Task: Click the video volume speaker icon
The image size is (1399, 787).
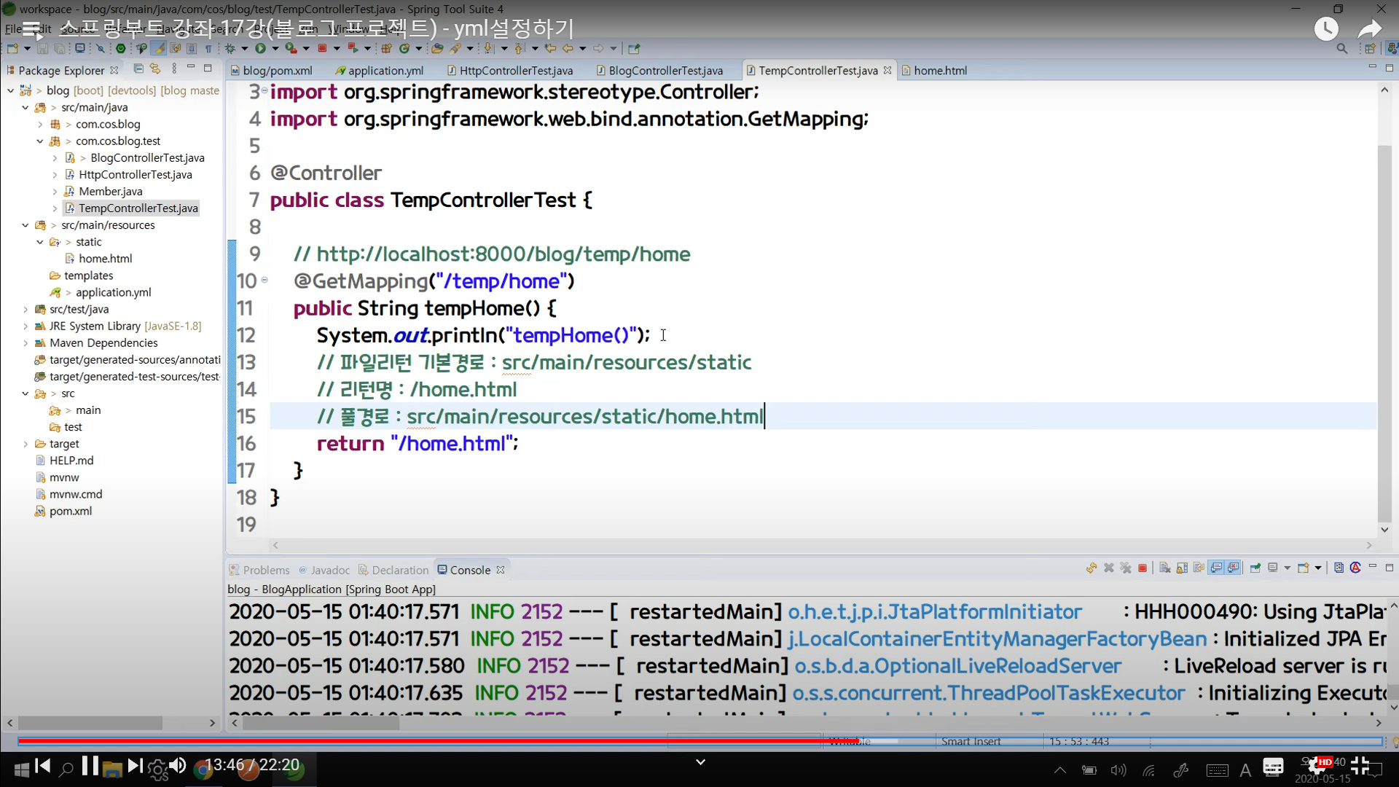Action: click(178, 766)
